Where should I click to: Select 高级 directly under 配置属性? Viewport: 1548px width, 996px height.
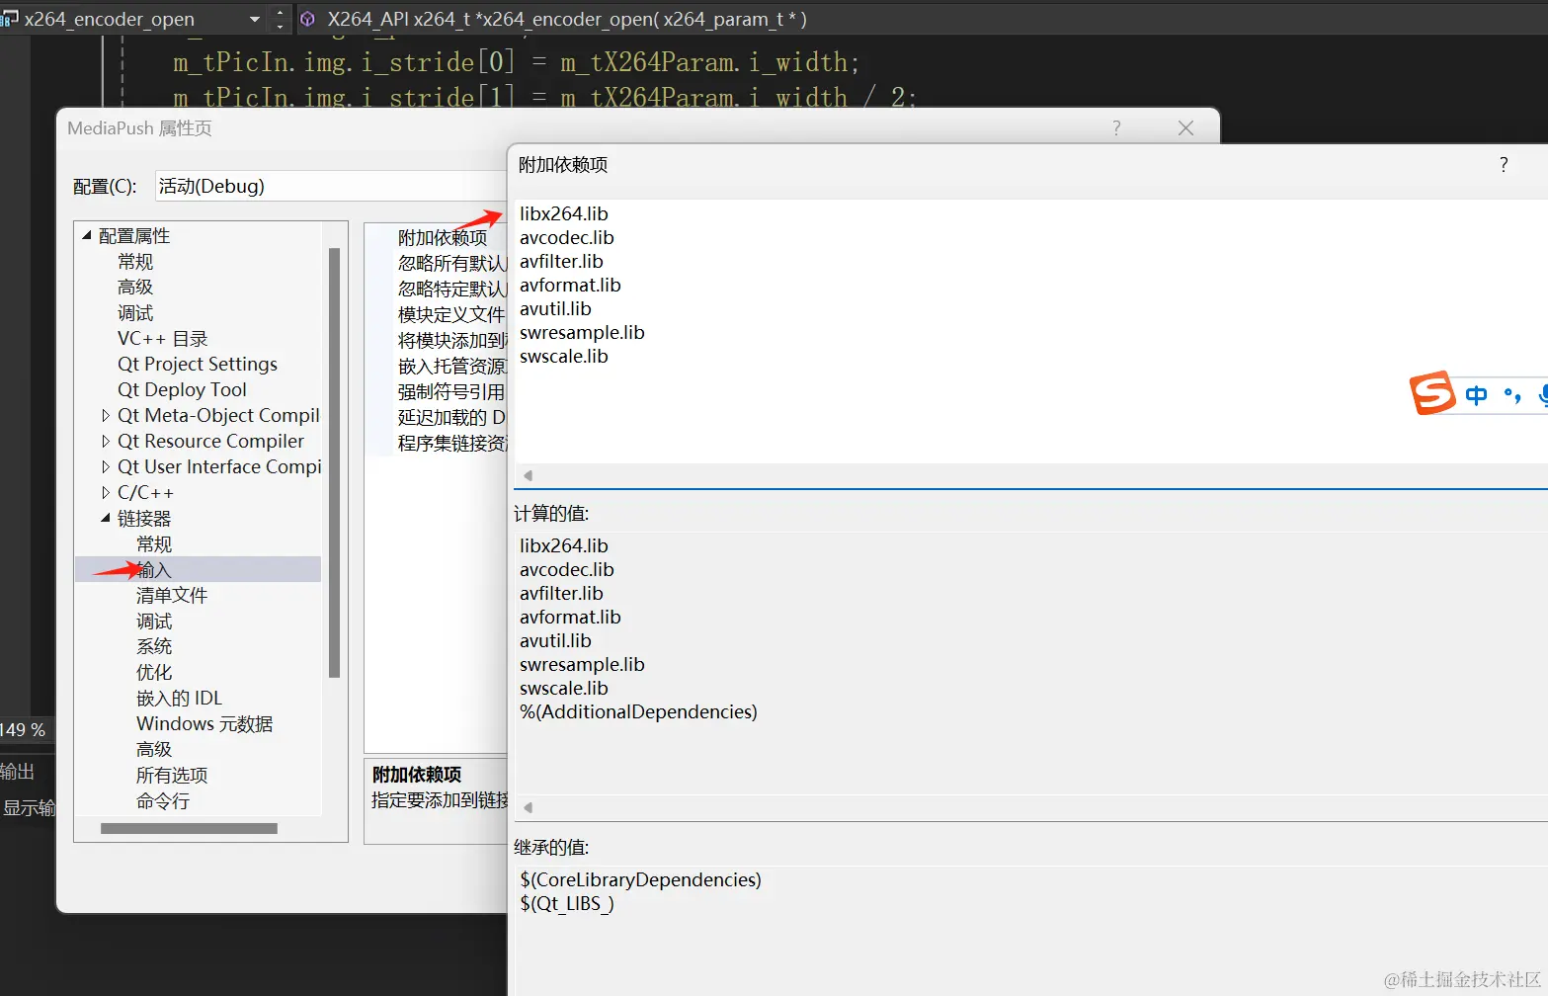click(135, 288)
